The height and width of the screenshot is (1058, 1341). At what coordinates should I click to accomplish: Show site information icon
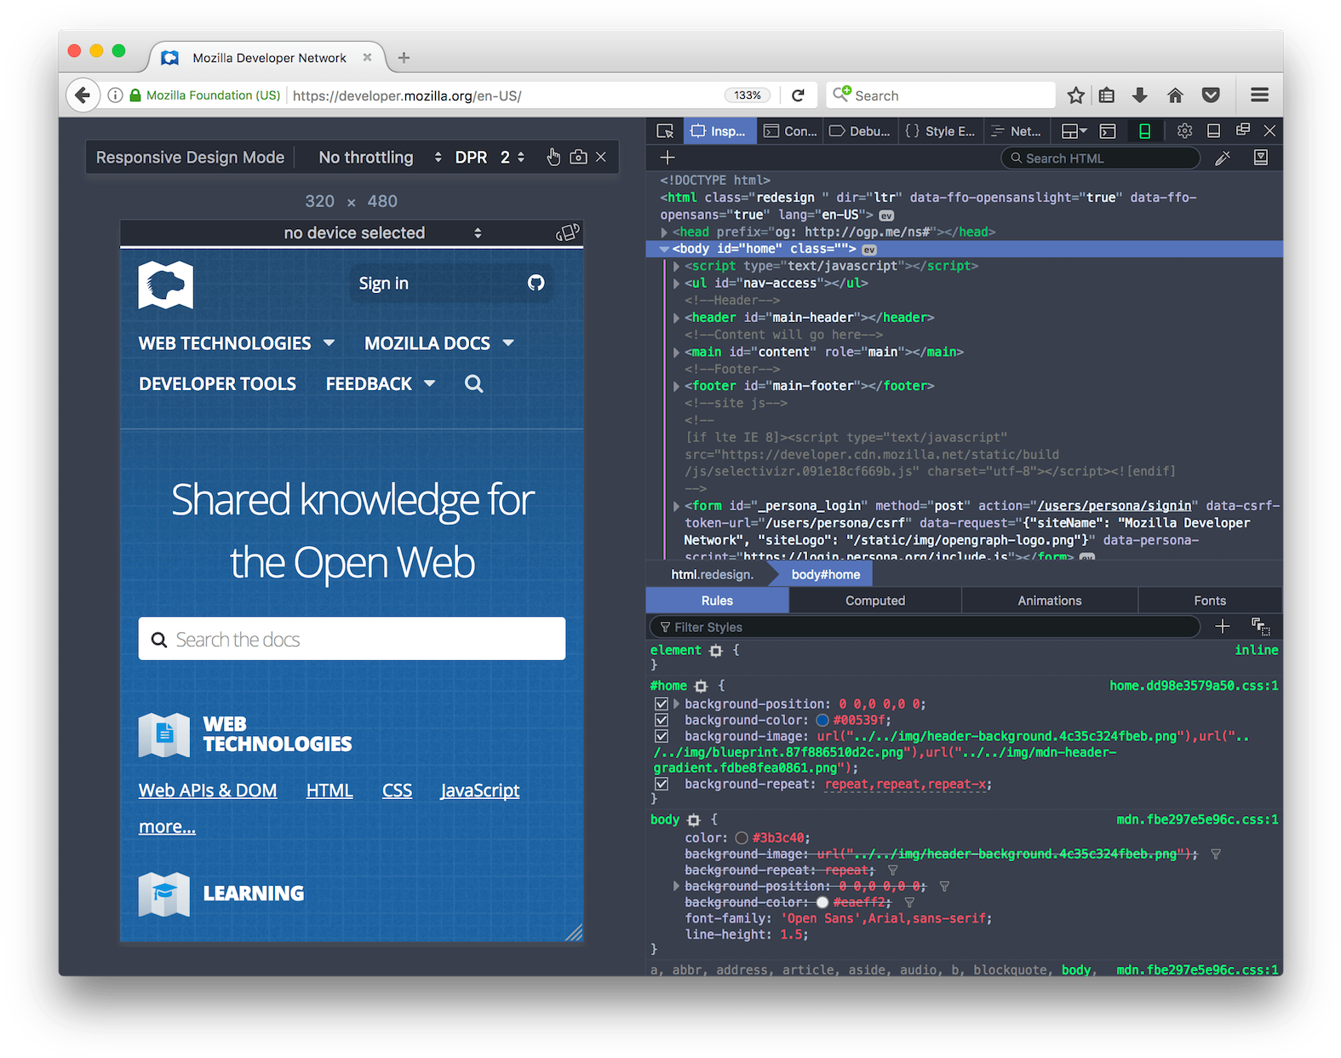(115, 95)
